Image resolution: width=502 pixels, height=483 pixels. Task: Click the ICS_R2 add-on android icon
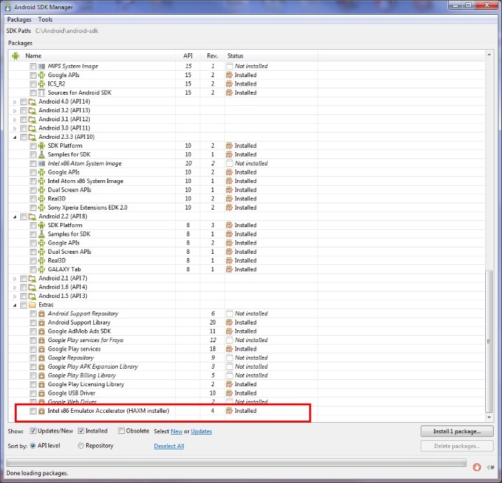point(41,84)
